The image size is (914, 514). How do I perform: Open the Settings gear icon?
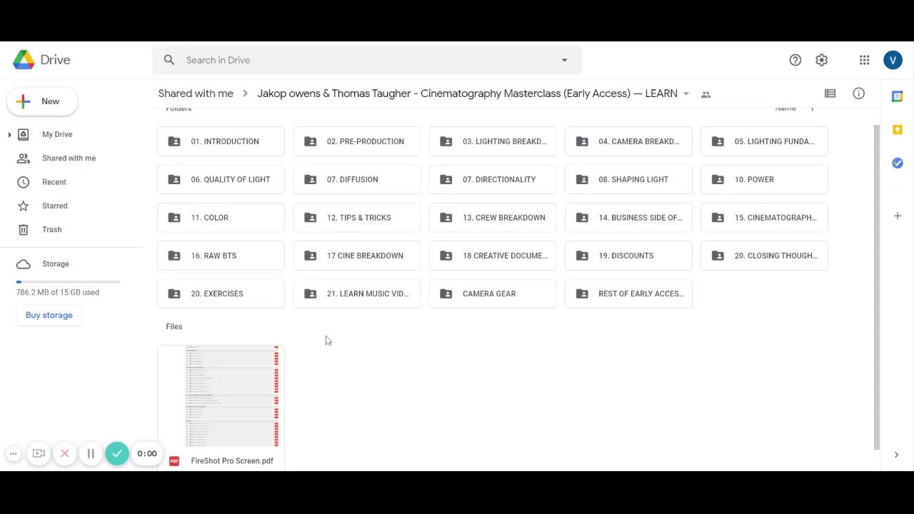[x=822, y=60]
